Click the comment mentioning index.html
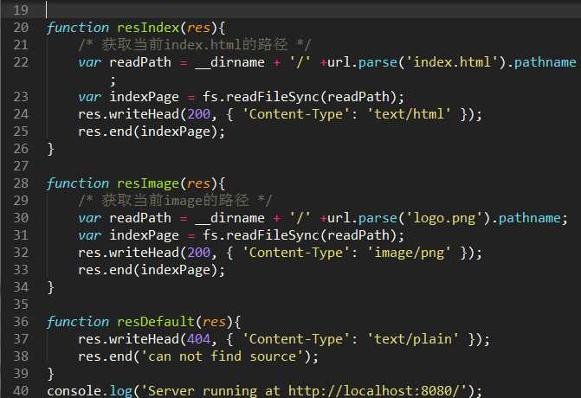Image resolution: width=581 pixels, height=398 pixels. (195, 45)
